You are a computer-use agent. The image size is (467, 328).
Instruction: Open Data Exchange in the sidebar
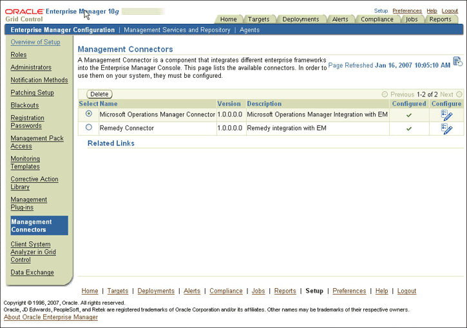[32, 273]
